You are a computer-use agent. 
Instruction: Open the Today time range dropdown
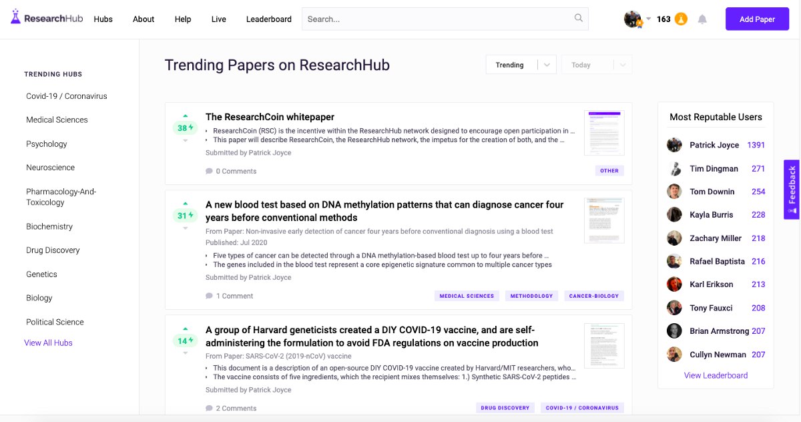(x=597, y=65)
